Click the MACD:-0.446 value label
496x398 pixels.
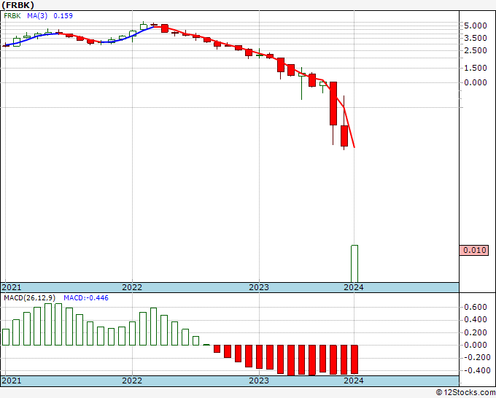click(86, 298)
